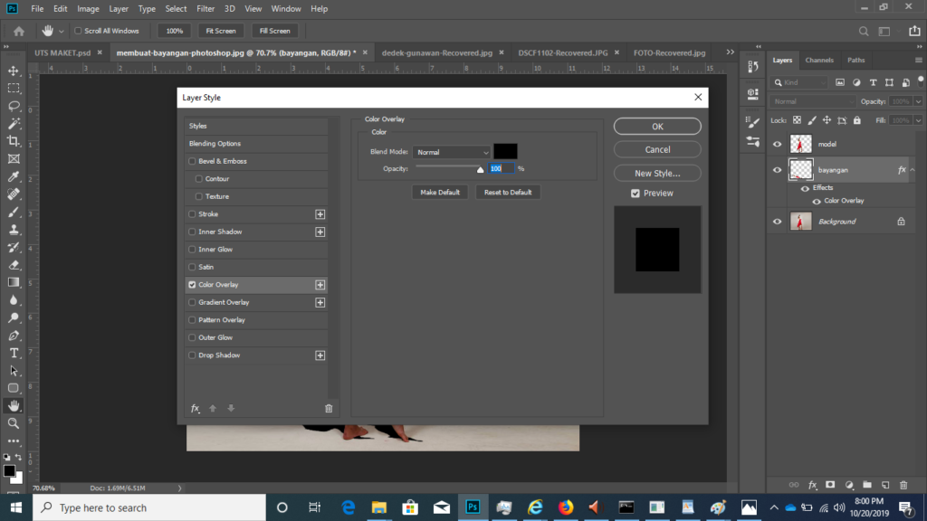The image size is (927, 521).
Task: Click the delete effect trash icon in Layer Style
Action: pyautogui.click(x=329, y=408)
